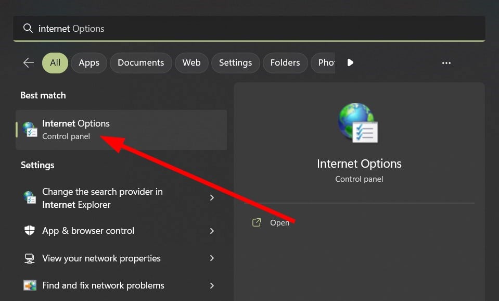Click the search box containing internet Options

click(249, 28)
